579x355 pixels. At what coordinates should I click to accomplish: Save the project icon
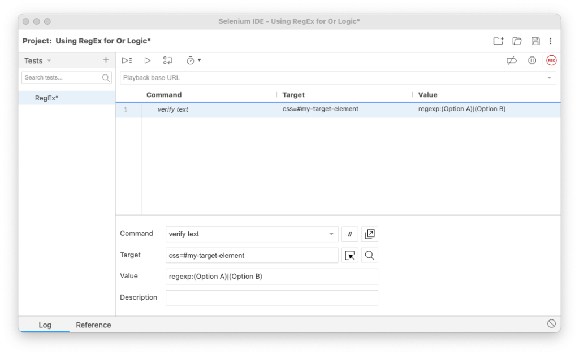point(535,41)
